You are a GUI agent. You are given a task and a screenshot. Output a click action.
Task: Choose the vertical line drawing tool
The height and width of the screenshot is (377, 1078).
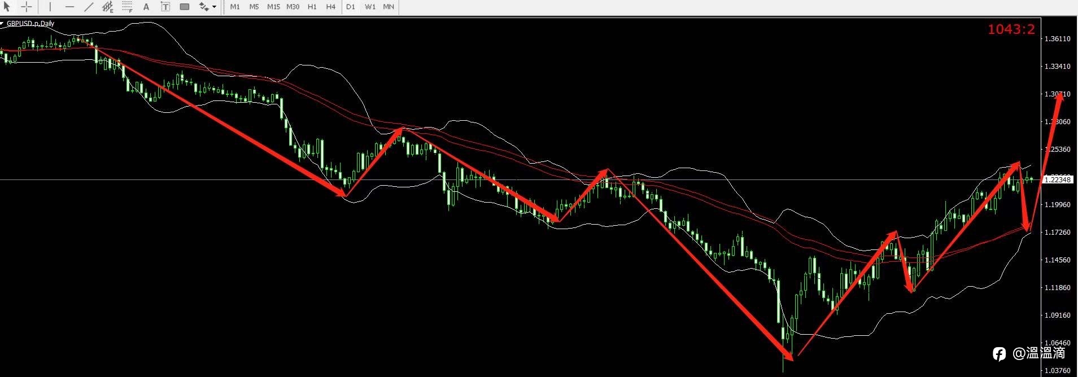tap(50, 7)
